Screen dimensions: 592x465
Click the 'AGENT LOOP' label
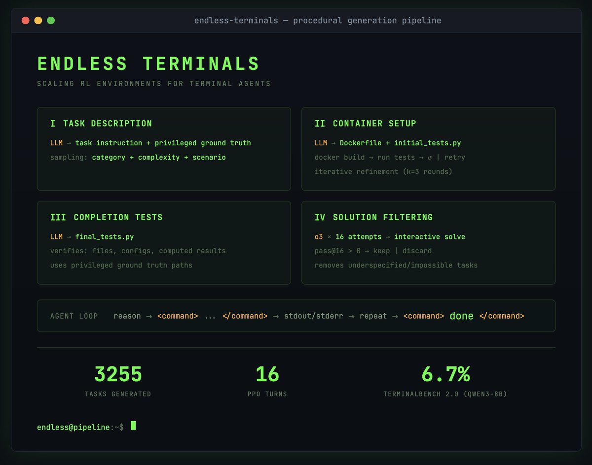coord(74,316)
